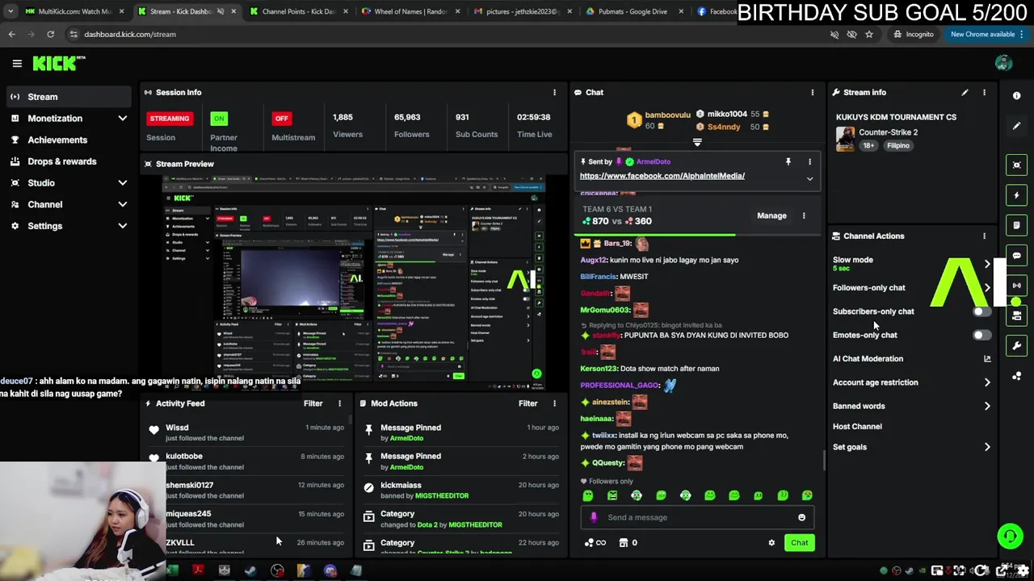This screenshot has height=581, width=1034.
Task: Click the purple microphone icon in chat
Action: (x=594, y=518)
